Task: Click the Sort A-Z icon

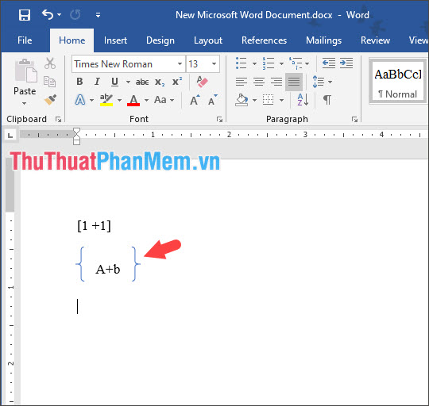Action: (x=303, y=100)
